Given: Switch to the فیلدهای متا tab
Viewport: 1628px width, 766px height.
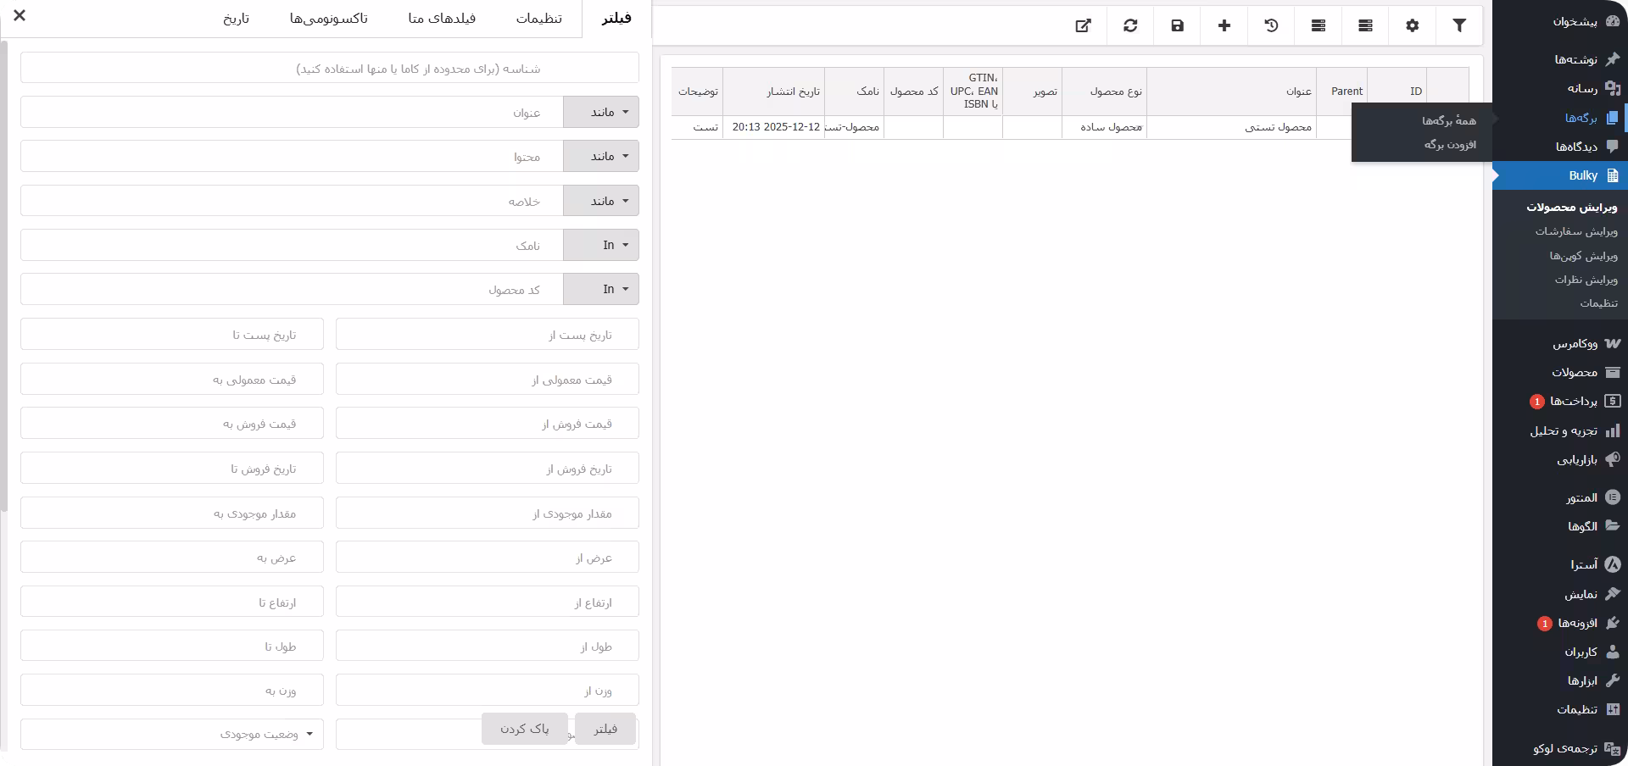Looking at the screenshot, I should [x=442, y=19].
